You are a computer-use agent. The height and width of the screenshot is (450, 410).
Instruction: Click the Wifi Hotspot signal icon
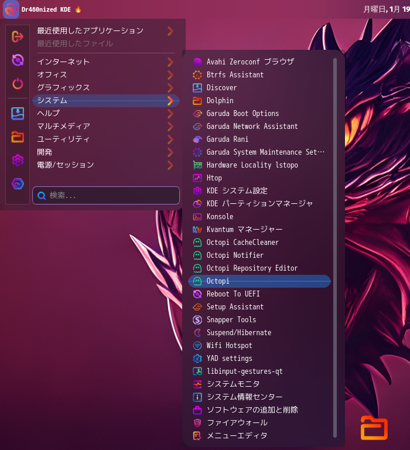197,346
